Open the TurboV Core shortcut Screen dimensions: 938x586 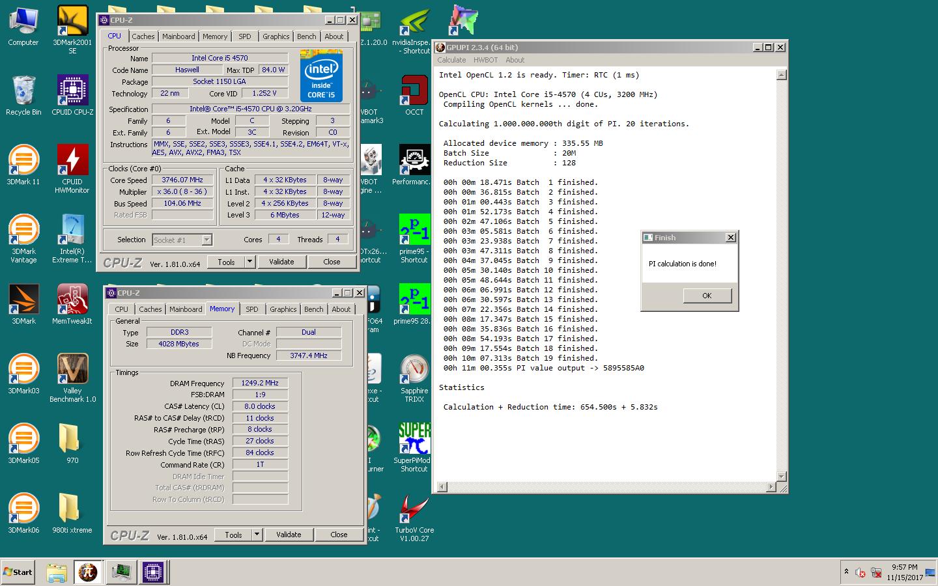tap(414, 517)
